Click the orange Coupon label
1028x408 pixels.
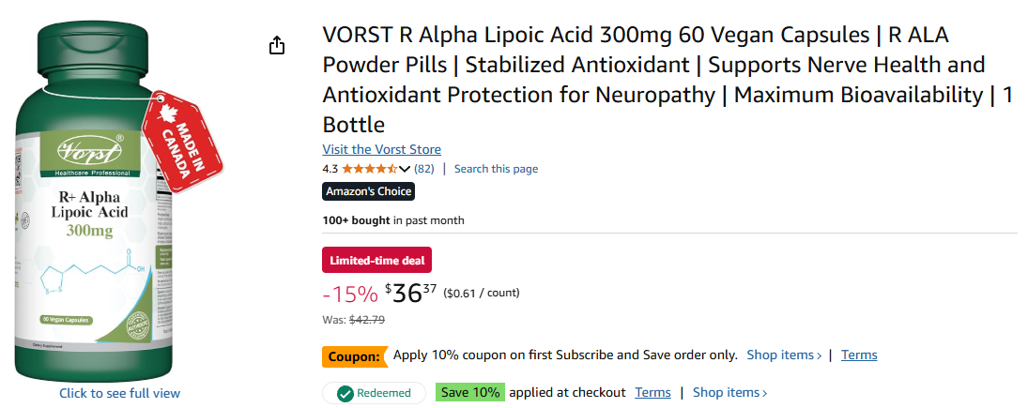pos(355,356)
